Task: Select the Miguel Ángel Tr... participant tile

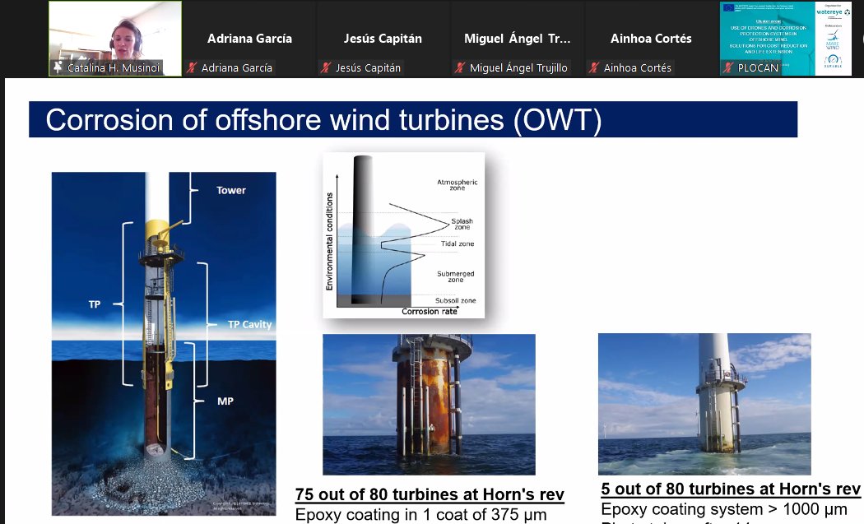Action: tap(518, 39)
